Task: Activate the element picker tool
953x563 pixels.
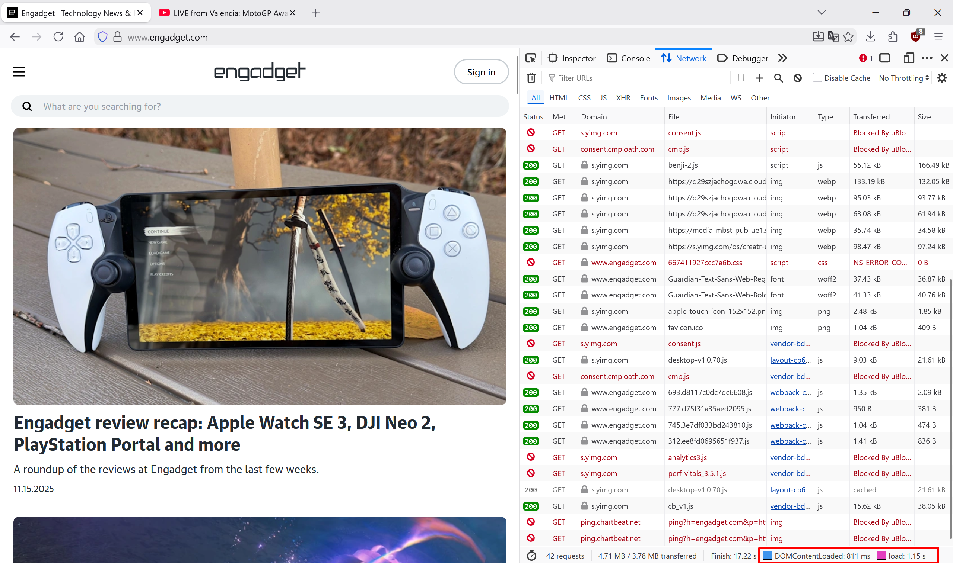Action: [x=531, y=58]
